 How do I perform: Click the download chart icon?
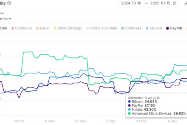point(185,3)
